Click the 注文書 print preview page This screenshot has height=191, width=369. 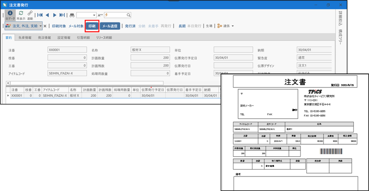(295, 133)
